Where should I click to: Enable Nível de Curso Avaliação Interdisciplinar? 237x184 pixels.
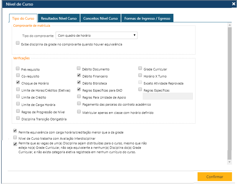pos(15,137)
